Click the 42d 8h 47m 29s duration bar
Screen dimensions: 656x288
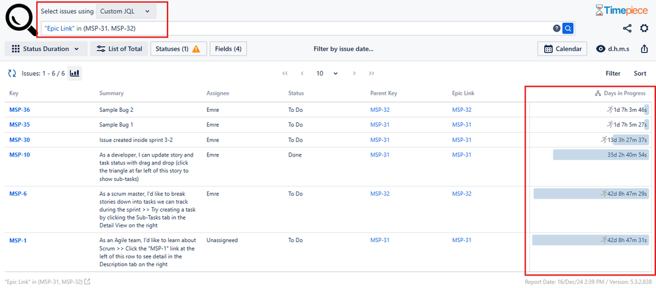click(591, 194)
